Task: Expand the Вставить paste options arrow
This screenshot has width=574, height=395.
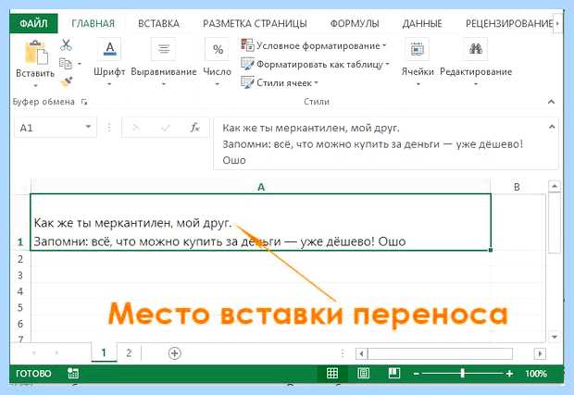Action: 35,86
